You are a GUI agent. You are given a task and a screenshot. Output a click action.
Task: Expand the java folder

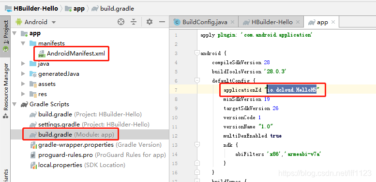coord(23,64)
